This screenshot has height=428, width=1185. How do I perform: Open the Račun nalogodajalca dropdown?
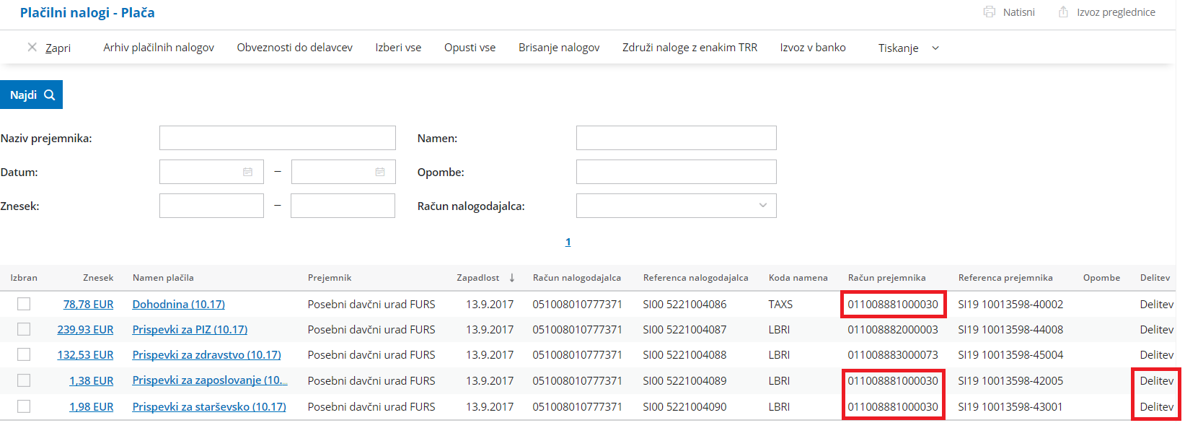pos(677,206)
